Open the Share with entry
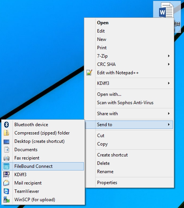184x208 pixels. (129, 114)
